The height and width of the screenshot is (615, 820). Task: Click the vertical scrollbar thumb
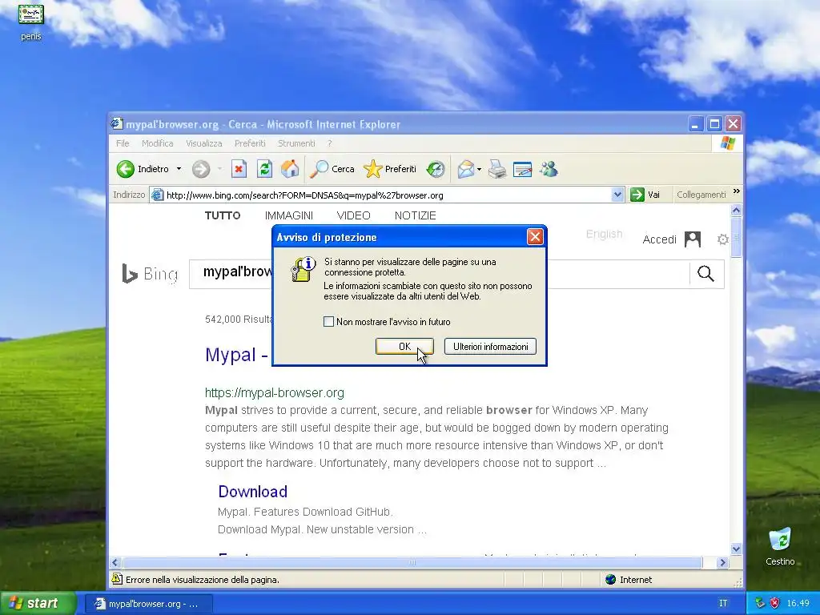[x=736, y=237]
